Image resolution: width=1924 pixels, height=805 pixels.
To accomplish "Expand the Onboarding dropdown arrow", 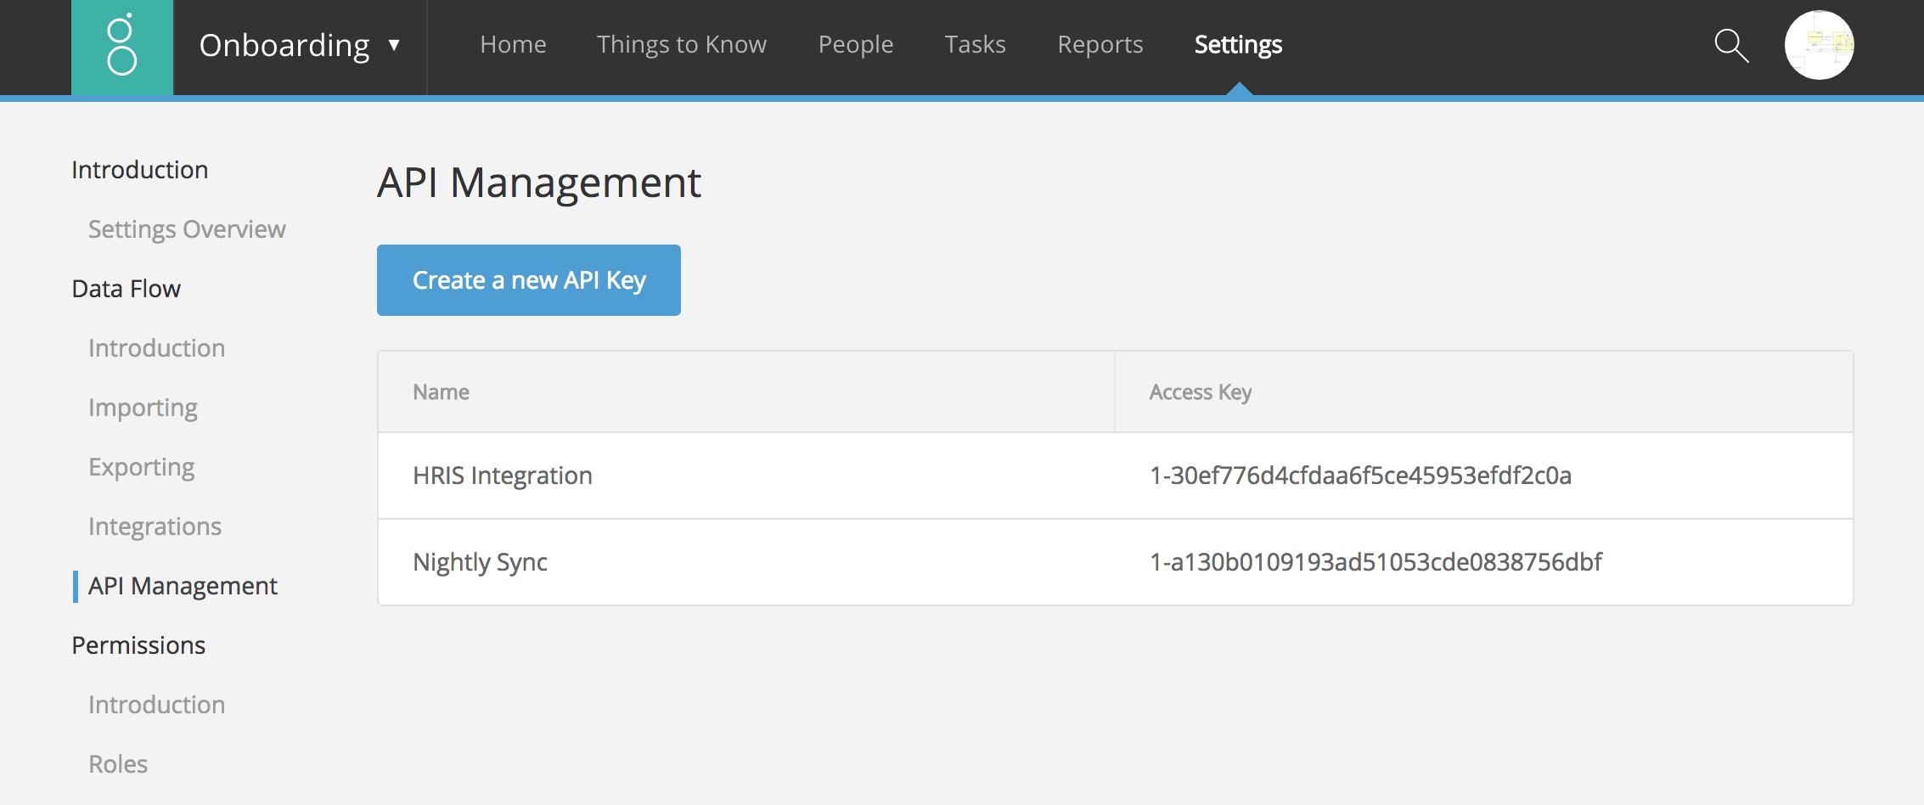I will pos(394,45).
